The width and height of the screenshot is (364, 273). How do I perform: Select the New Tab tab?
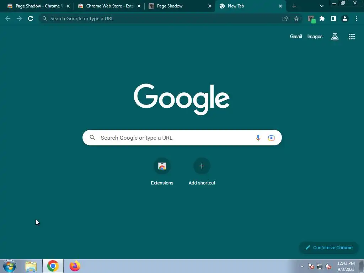click(x=251, y=6)
